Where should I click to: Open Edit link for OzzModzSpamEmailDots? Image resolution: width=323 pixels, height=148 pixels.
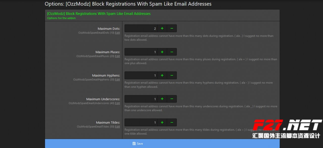(117, 33)
